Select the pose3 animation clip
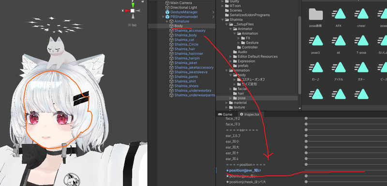This screenshot has height=186, width=387. click(x=316, y=41)
